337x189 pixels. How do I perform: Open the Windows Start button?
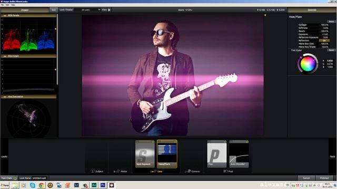5,185
